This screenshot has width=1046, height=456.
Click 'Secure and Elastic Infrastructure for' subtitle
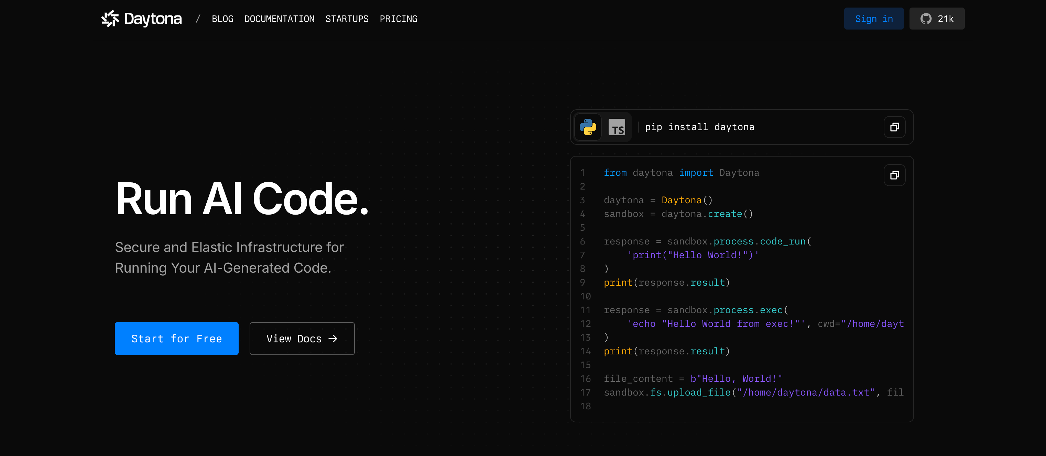[x=229, y=247]
